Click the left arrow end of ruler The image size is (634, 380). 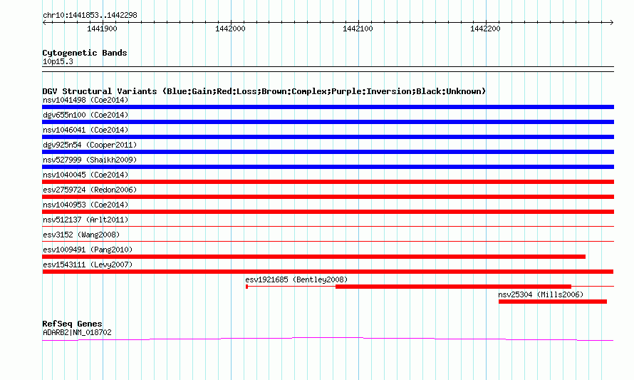point(44,23)
